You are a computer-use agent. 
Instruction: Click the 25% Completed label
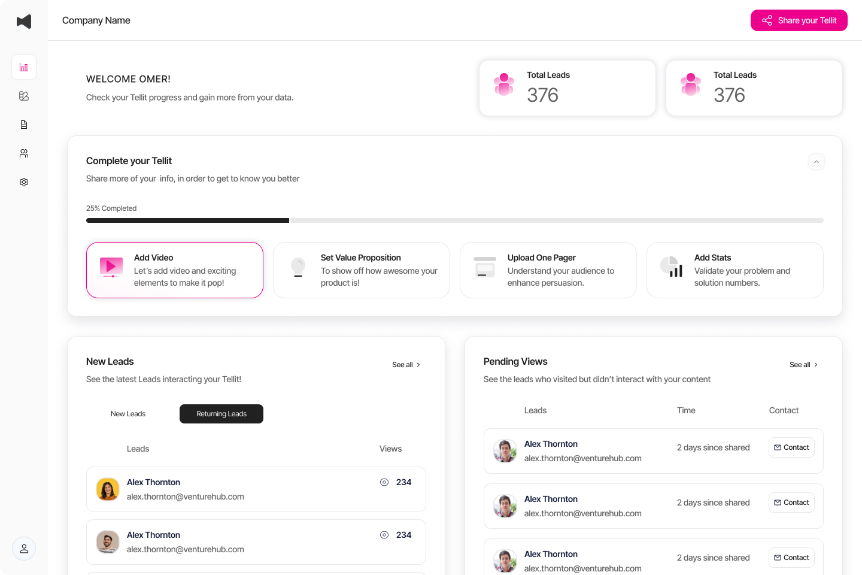tap(111, 208)
